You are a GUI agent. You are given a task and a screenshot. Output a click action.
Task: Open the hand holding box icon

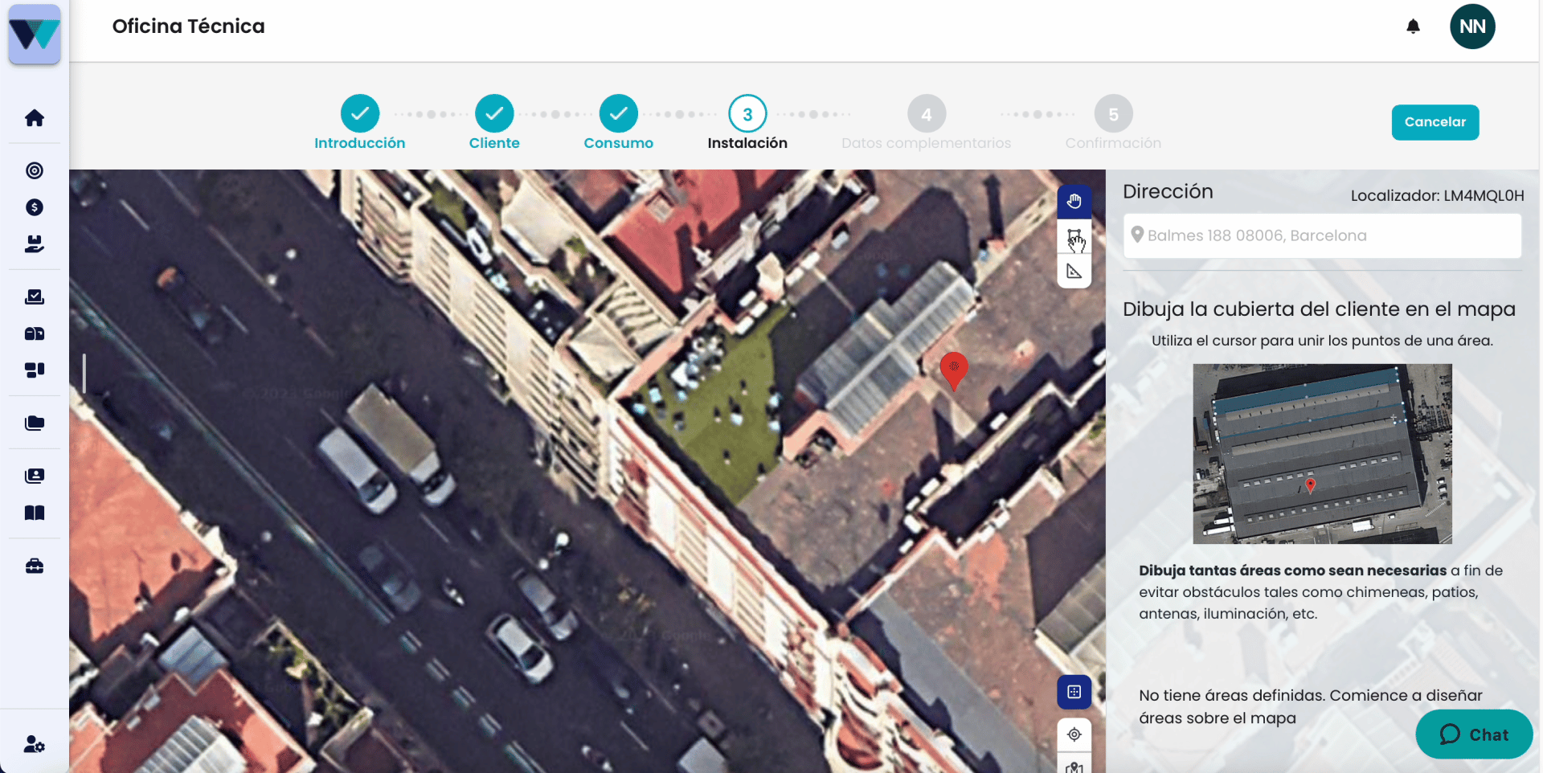click(x=35, y=243)
